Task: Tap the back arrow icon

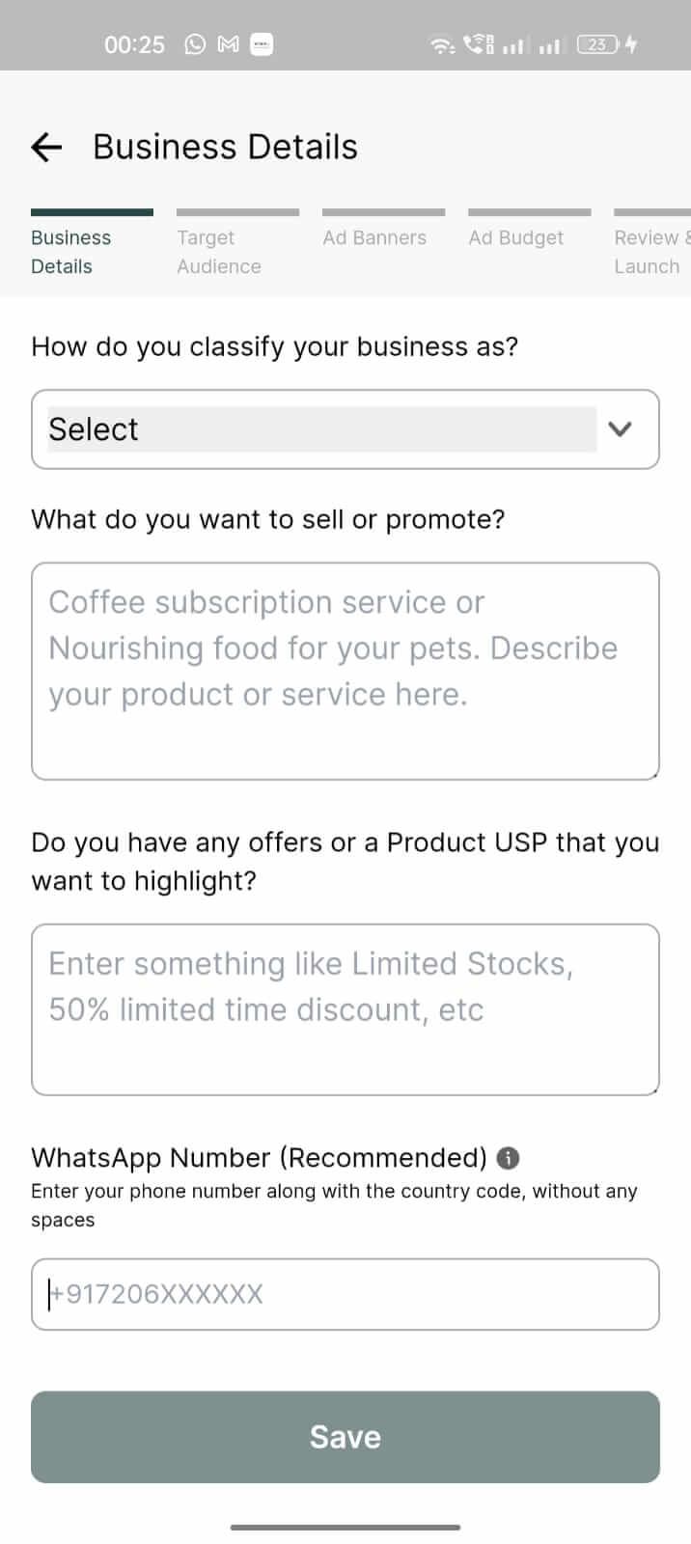Action: click(x=46, y=147)
